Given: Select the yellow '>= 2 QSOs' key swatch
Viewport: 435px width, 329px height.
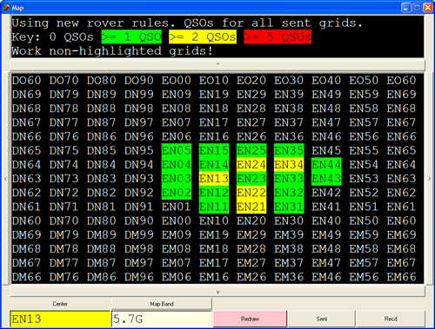Looking at the screenshot, I should 203,37.
